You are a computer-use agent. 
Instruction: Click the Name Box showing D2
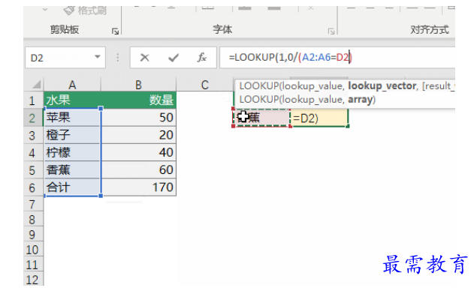click(65, 57)
